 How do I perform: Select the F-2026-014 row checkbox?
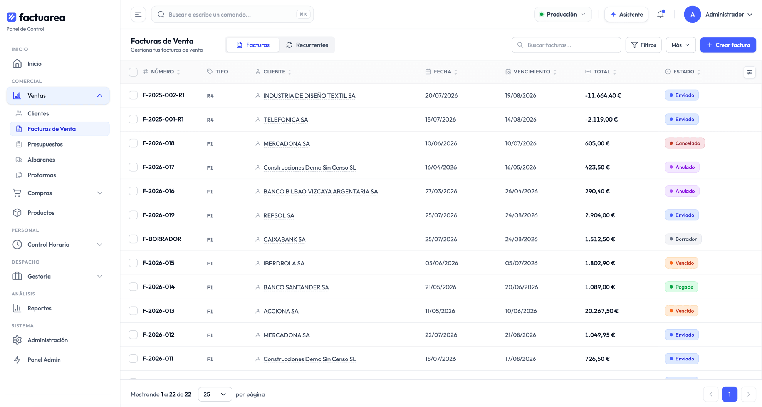click(133, 287)
